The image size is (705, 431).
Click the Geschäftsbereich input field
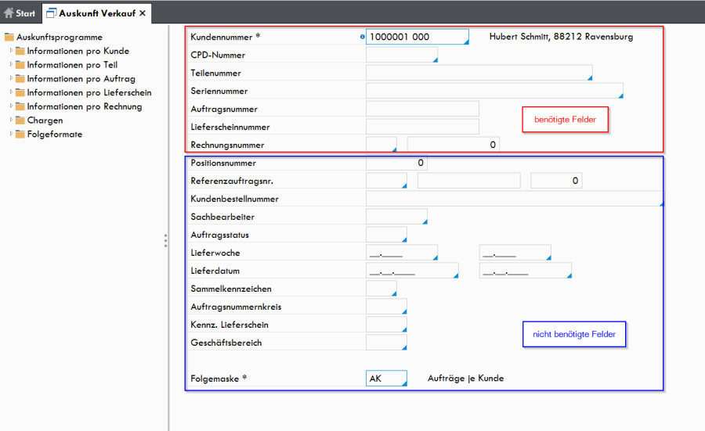tap(386, 342)
